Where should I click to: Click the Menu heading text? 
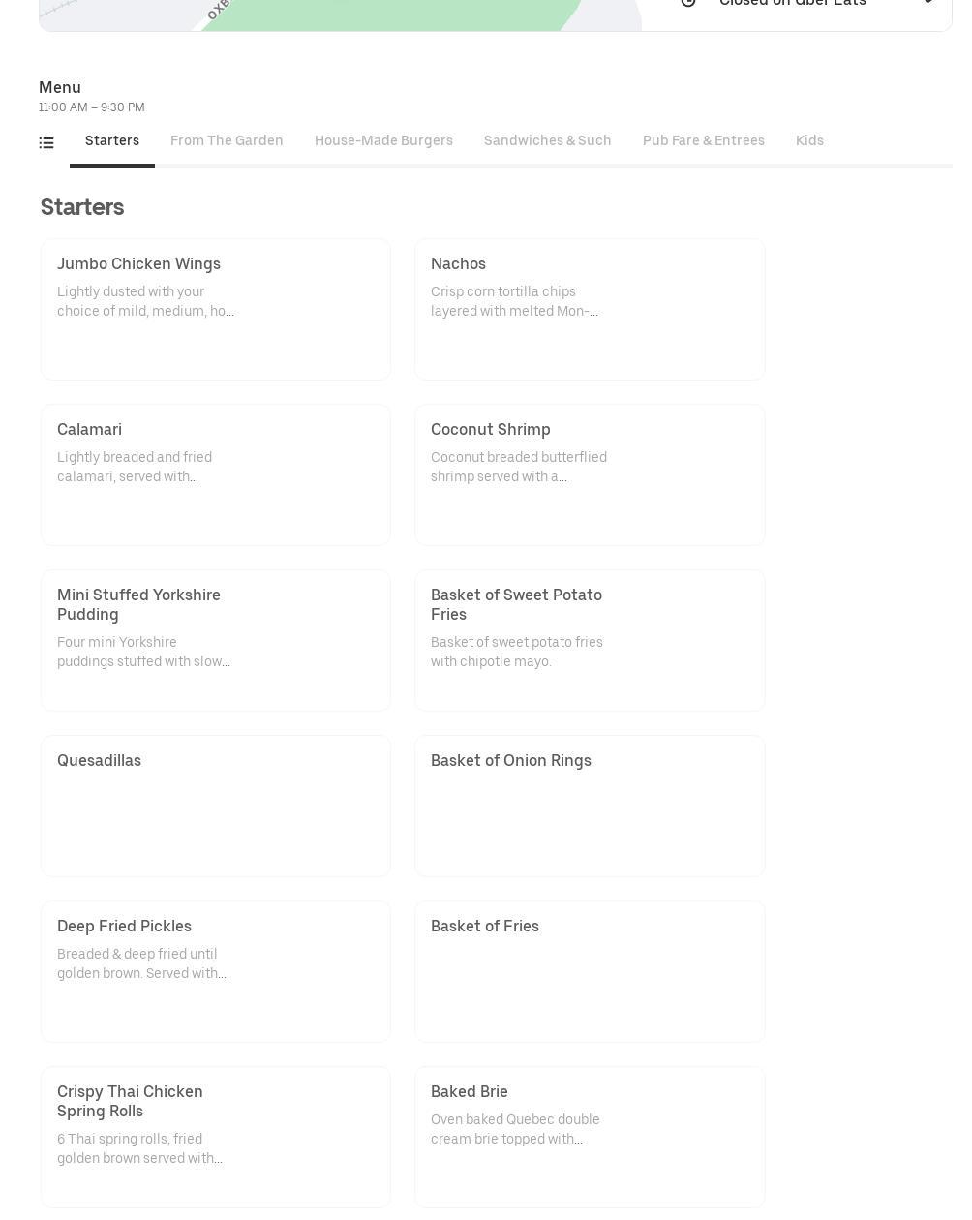60,87
